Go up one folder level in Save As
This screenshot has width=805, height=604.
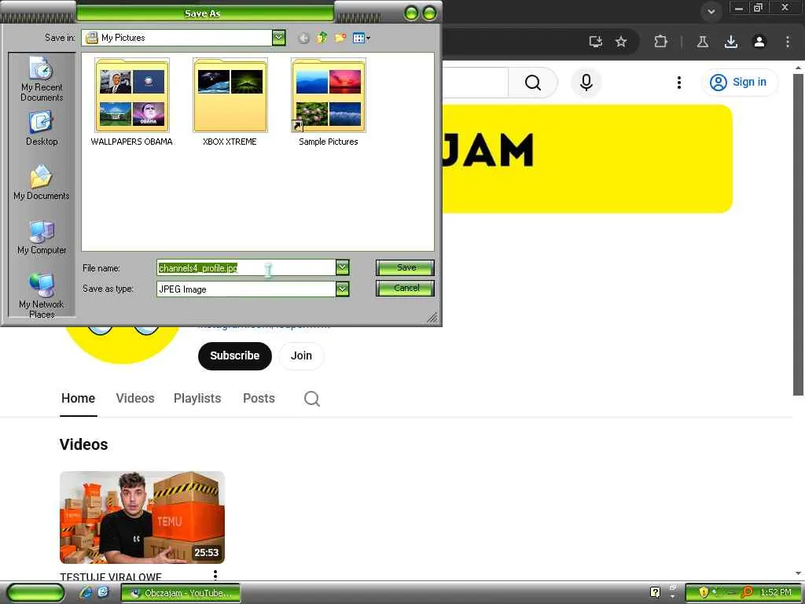coord(322,38)
